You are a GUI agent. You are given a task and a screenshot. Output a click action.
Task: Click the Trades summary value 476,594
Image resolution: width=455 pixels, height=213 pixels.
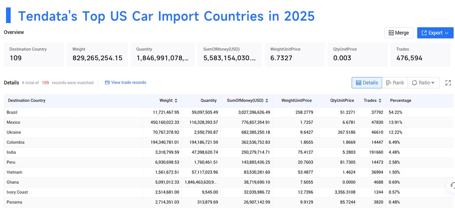(409, 58)
